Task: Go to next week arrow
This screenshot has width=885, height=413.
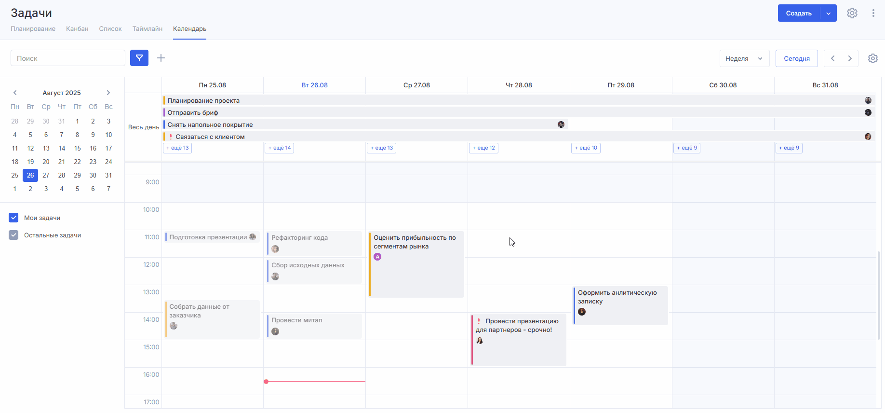Action: (850, 58)
